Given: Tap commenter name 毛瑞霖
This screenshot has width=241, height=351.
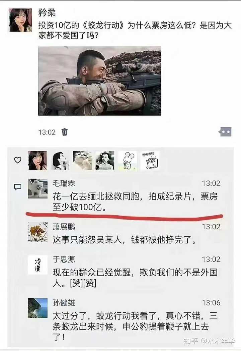Looking at the screenshot, I should (x=64, y=183).
